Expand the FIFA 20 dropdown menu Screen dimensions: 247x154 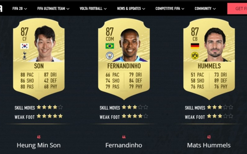(20, 9)
